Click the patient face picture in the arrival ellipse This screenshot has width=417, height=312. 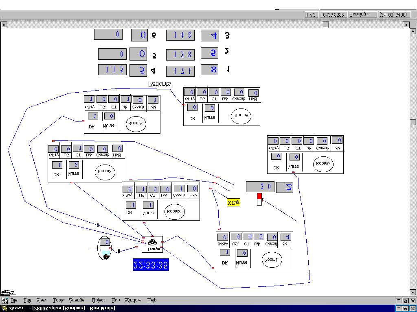(x=106, y=256)
